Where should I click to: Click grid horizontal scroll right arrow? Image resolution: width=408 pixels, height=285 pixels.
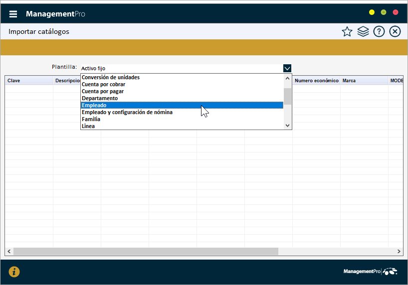[x=399, y=251]
